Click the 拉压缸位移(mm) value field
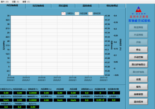Image resolution: width=155 pixels, height=109 pixels. point(20,100)
